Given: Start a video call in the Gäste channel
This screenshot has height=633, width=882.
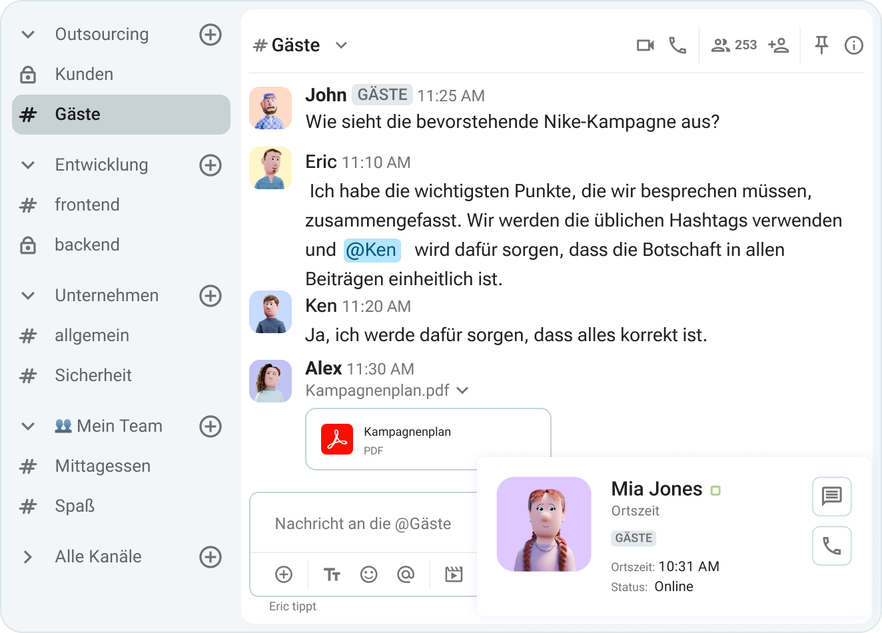Looking at the screenshot, I should click(645, 45).
